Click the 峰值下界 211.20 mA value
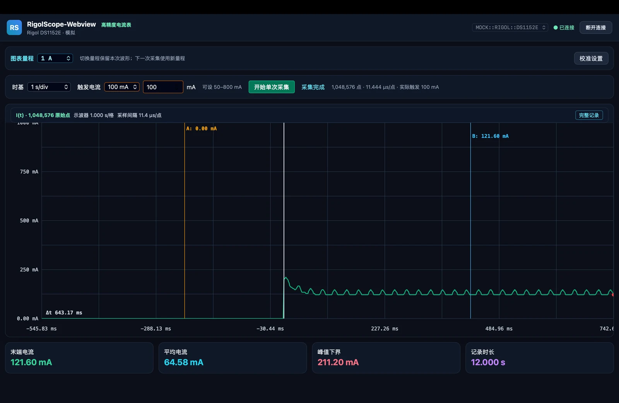 (x=338, y=362)
